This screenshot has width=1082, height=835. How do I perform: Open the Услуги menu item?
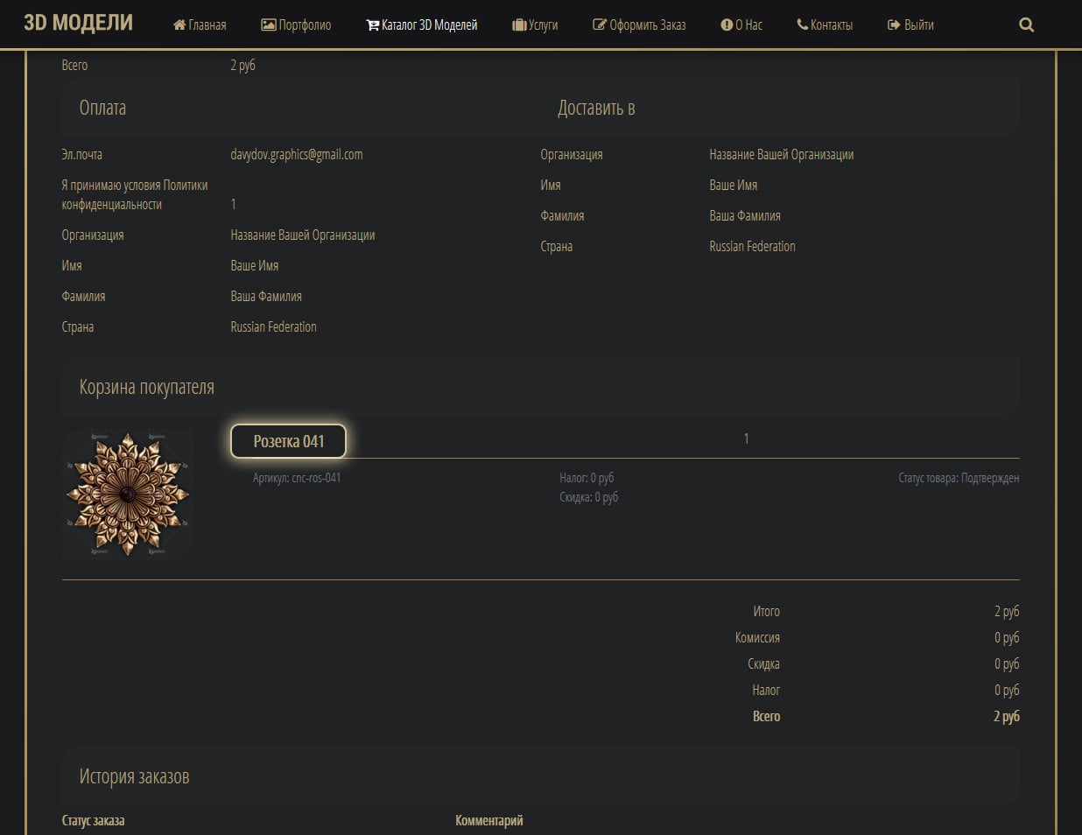pyautogui.click(x=543, y=25)
